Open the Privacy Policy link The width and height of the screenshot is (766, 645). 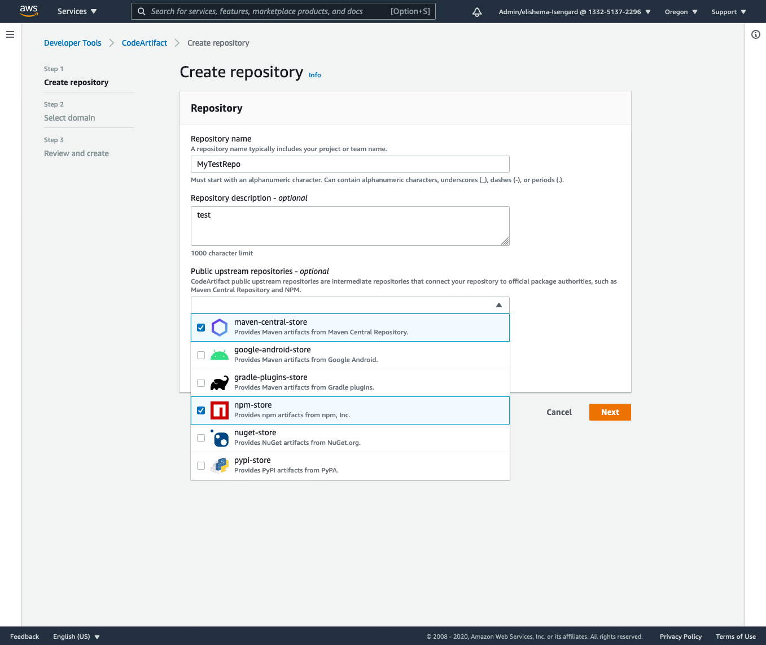pos(681,637)
